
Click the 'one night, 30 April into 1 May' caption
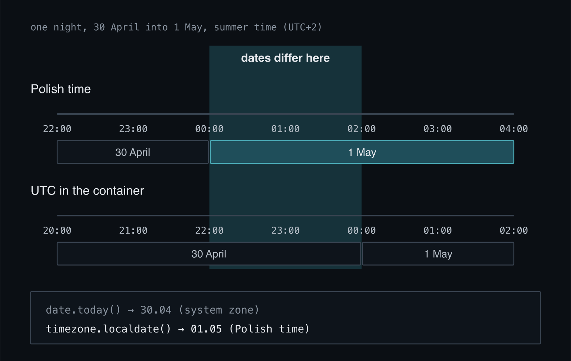tap(176, 27)
